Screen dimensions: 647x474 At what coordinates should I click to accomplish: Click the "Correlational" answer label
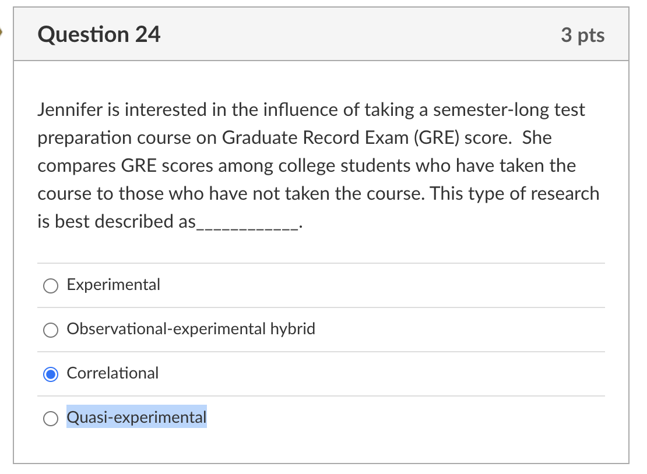112,373
